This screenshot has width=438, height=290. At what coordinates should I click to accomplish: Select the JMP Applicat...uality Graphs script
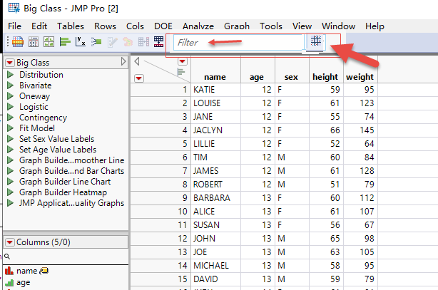pyautogui.click(x=71, y=203)
